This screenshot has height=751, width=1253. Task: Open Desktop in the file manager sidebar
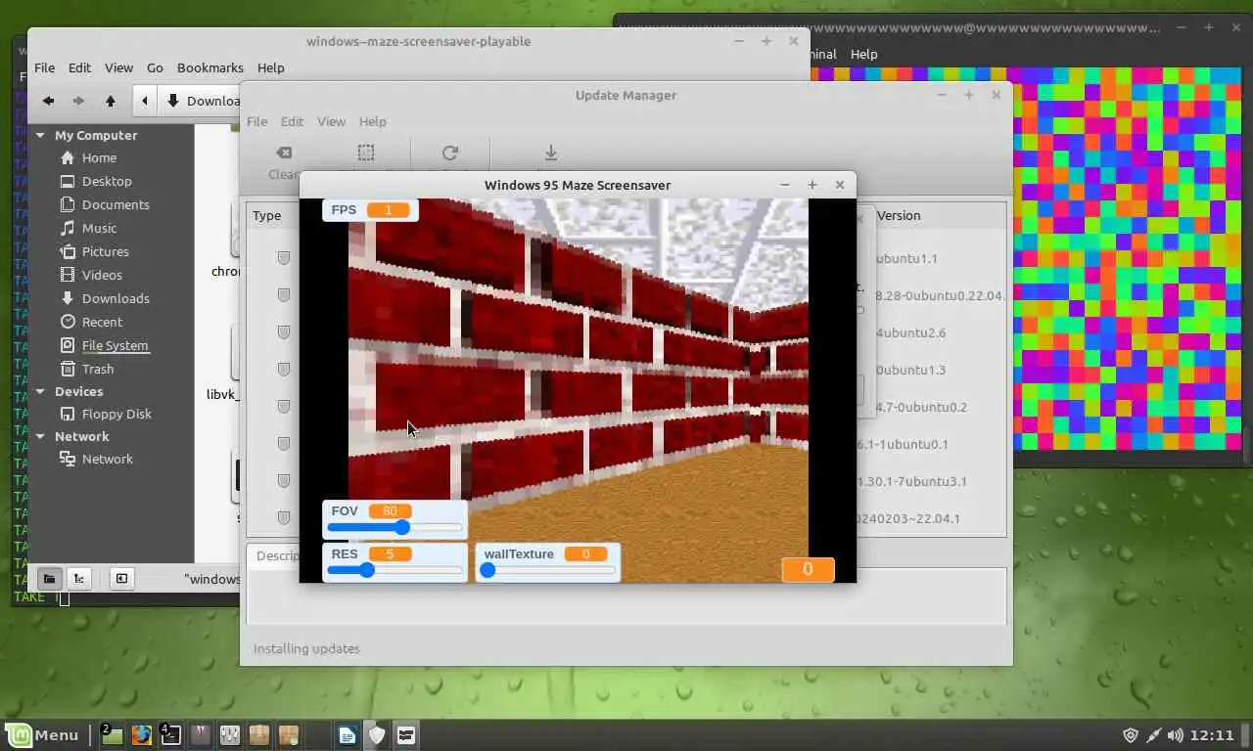pos(107,181)
